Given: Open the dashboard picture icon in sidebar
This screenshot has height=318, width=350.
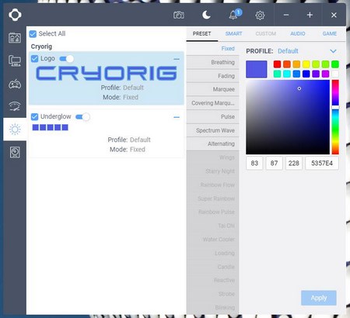Looking at the screenshot, I should coord(15,38).
